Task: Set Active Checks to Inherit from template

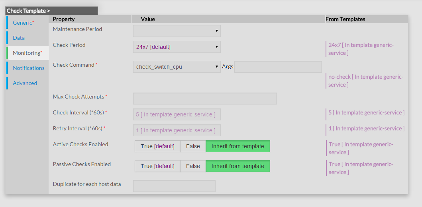Action: click(237, 146)
